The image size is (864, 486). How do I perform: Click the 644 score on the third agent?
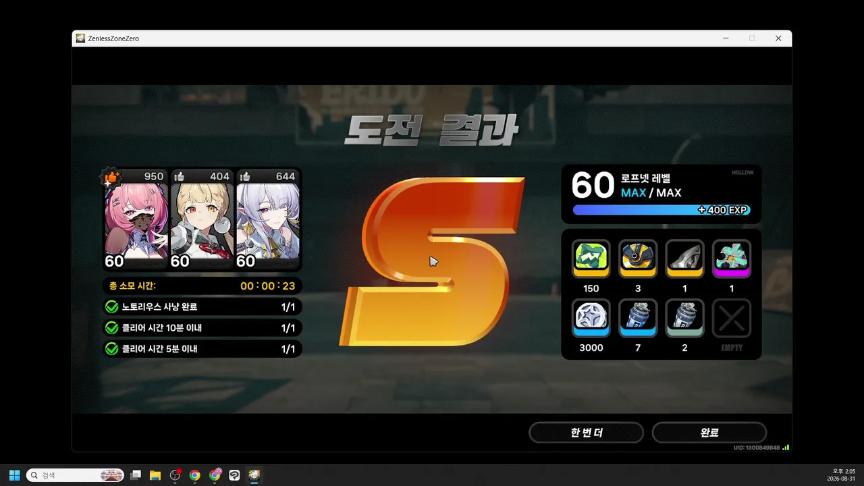[286, 177]
